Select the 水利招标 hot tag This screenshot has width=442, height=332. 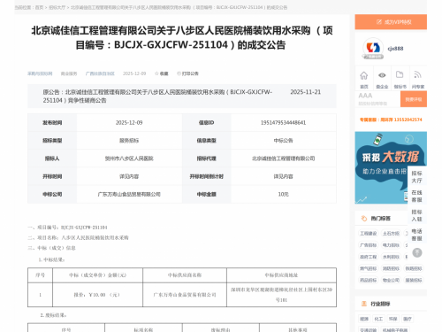[391, 257]
